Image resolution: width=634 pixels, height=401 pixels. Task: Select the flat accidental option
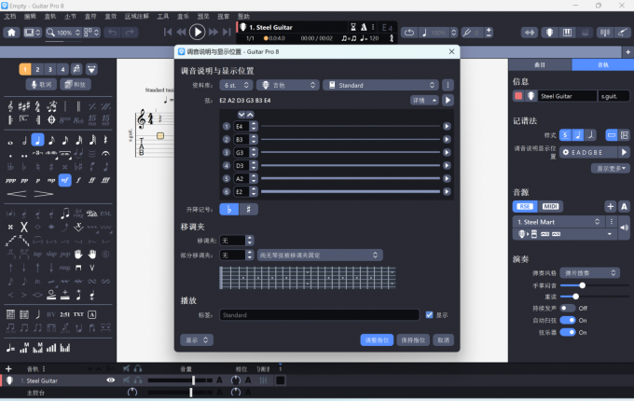click(228, 210)
